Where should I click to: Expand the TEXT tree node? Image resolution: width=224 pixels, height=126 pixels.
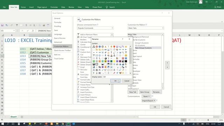coord(129,86)
